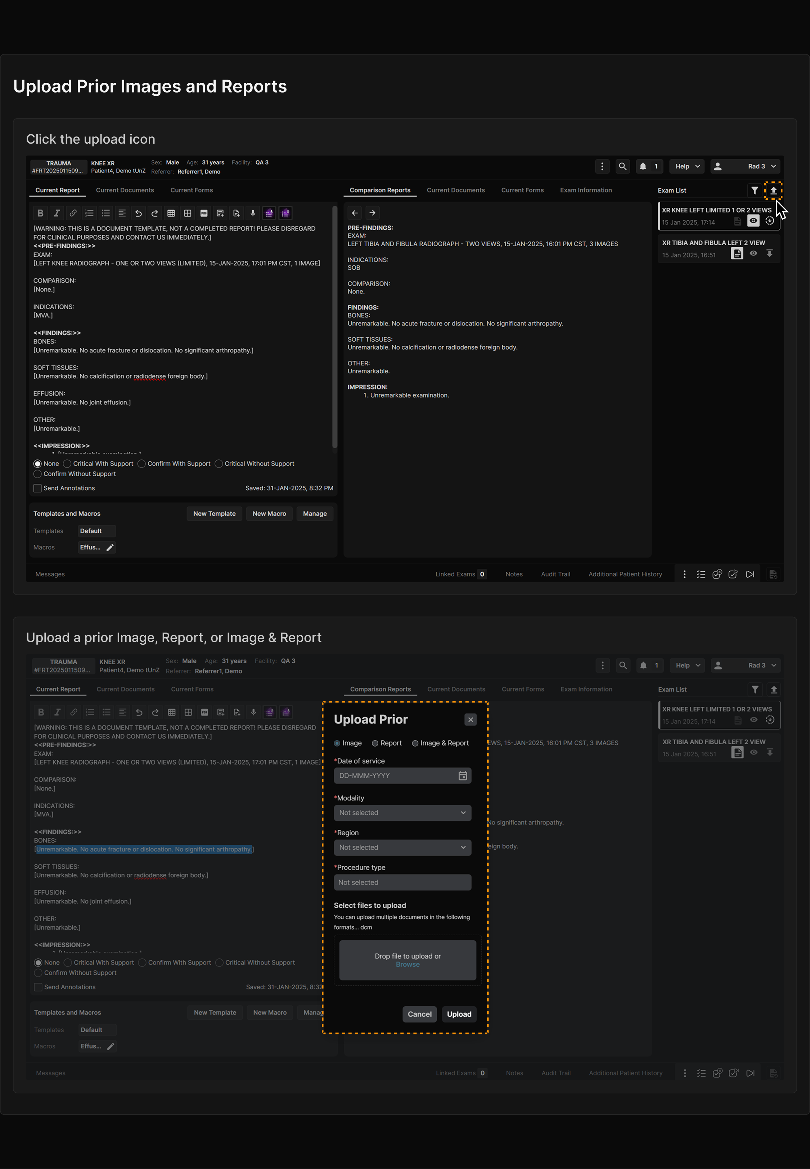Click the text alignment icon in upper editor toolbar
Screen dimensions: 810x1169
click(122, 213)
